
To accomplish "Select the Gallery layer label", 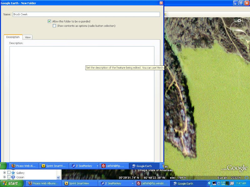I will 20,173.
